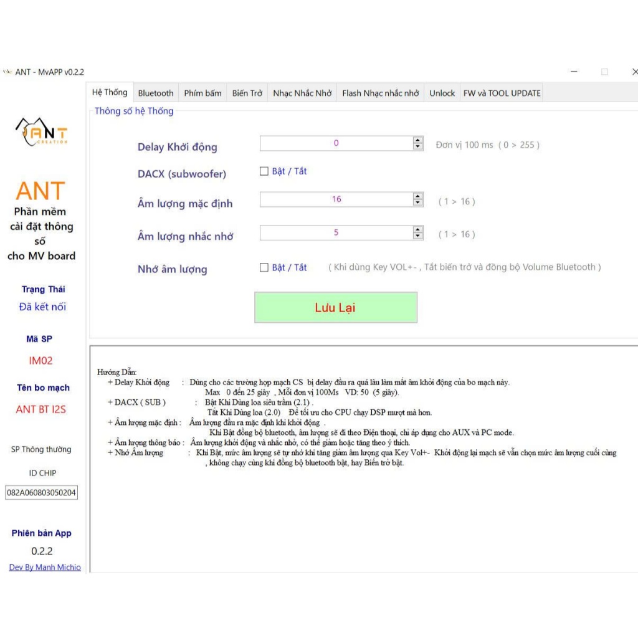Increase Âm lượng nhắc nhở value
This screenshot has width=638, height=638.
coord(417,229)
